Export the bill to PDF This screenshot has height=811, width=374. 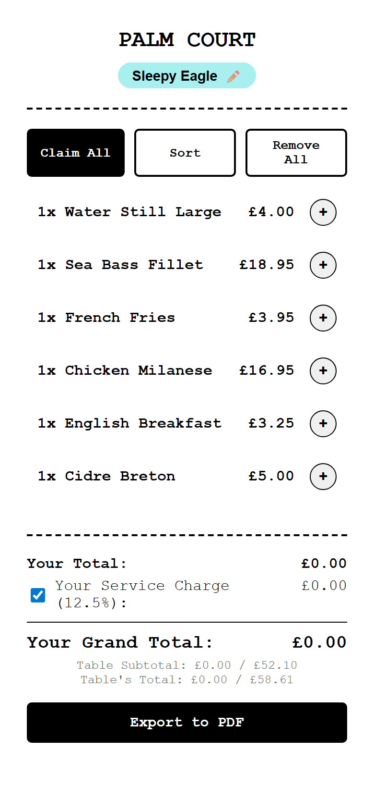coord(187,723)
